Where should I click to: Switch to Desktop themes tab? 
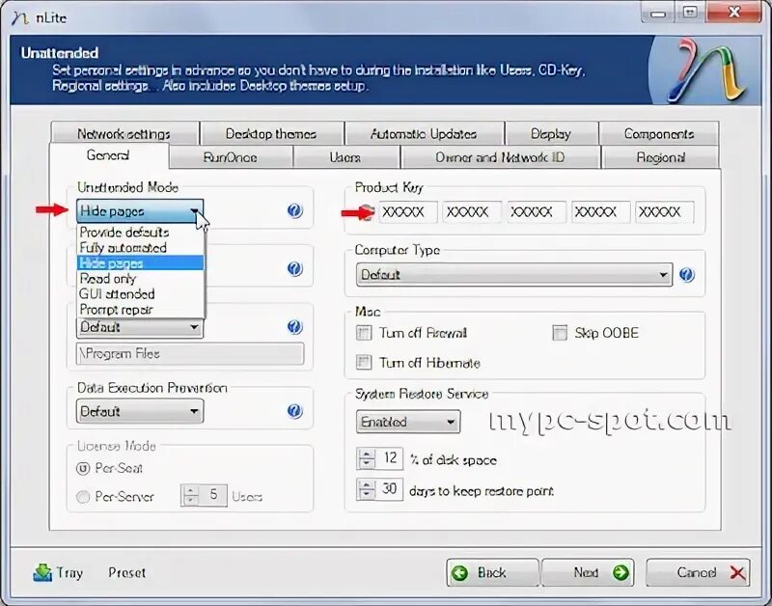(271, 133)
